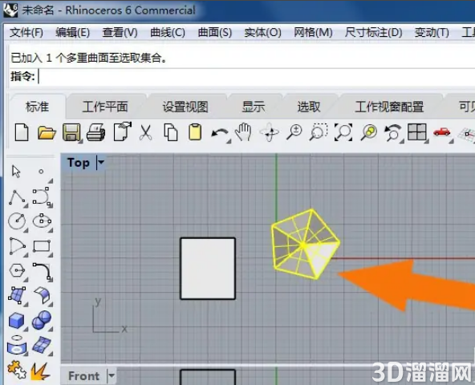Open the 查看(V) menu
Screen dimensions: 475x385
tap(120, 32)
